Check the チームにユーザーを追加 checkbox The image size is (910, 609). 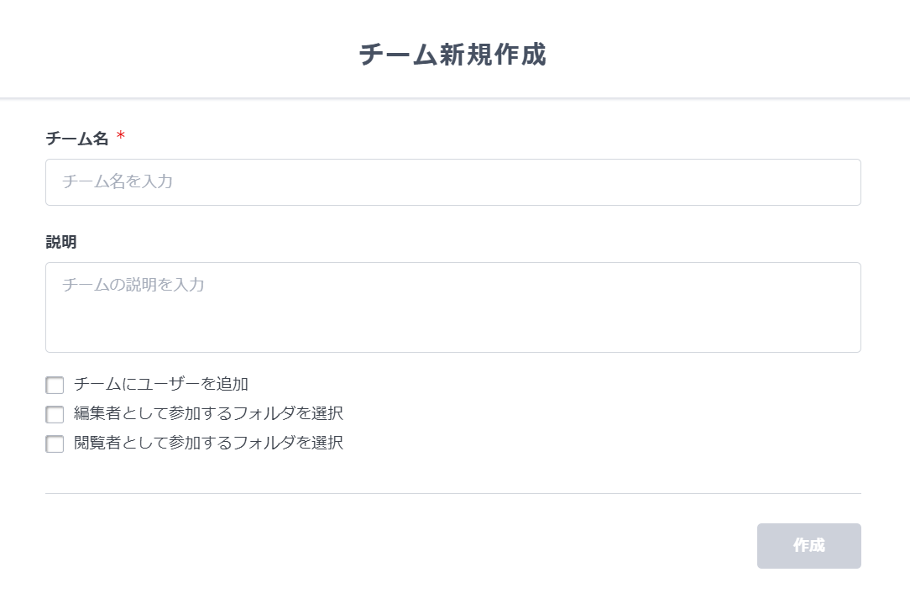click(55, 386)
